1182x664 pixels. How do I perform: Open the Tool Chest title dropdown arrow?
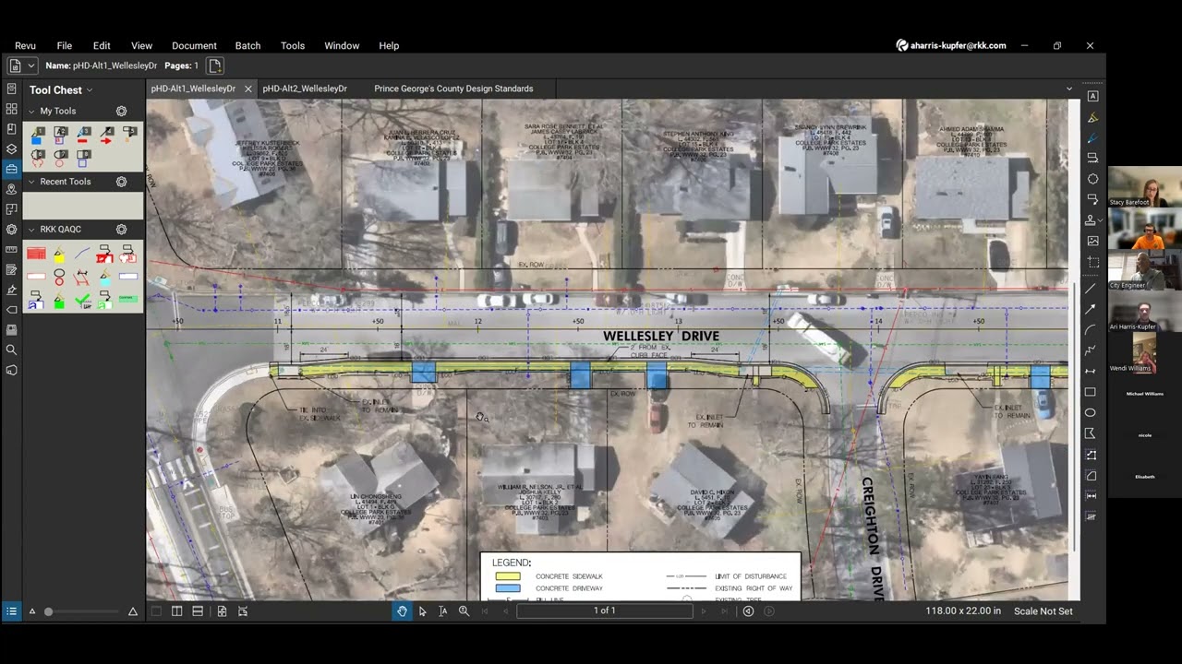click(90, 90)
